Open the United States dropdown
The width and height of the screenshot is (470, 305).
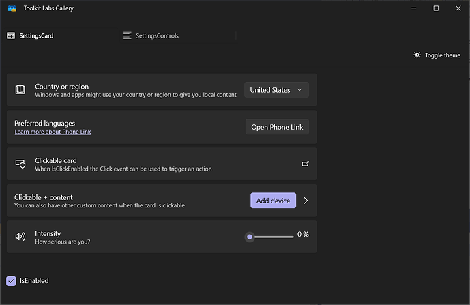pyautogui.click(x=276, y=90)
